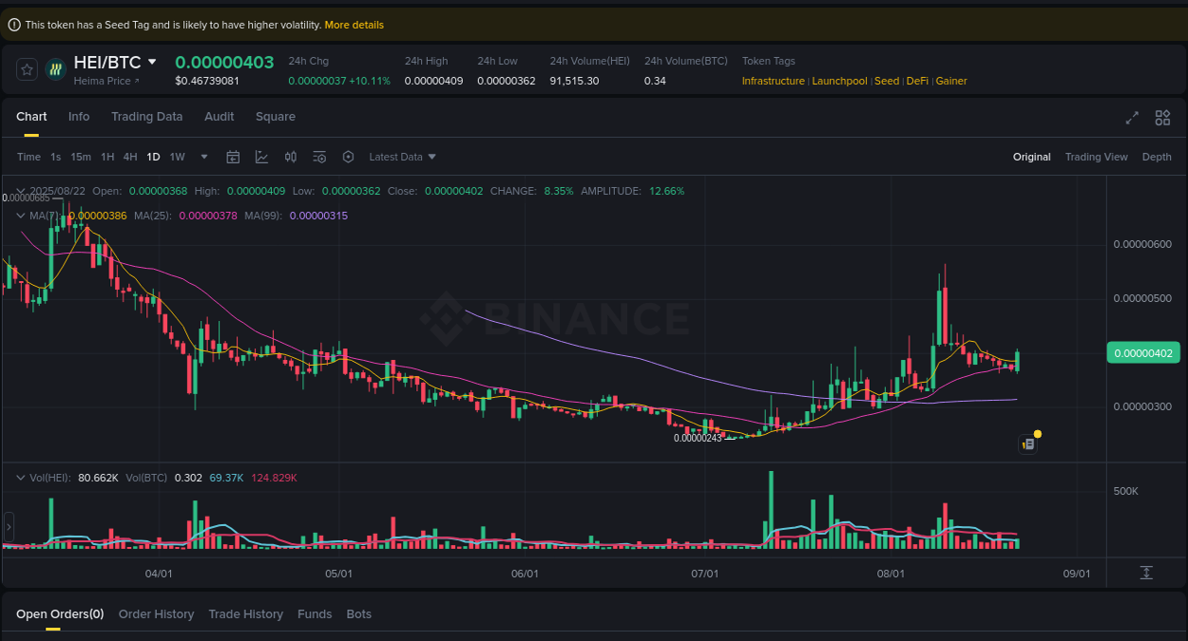This screenshot has width=1188, height=641.
Task: Click the 06/01 date on time axis
Action: point(525,574)
